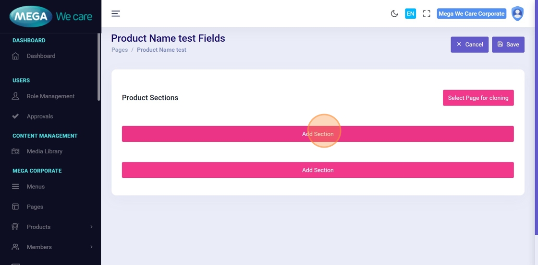538x265 pixels.
Task: Expand the Members submenu chevron
Action: coord(91,247)
